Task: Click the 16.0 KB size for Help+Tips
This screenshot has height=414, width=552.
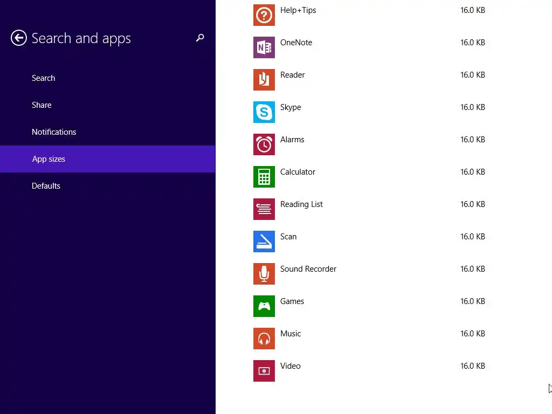Action: coord(473,10)
